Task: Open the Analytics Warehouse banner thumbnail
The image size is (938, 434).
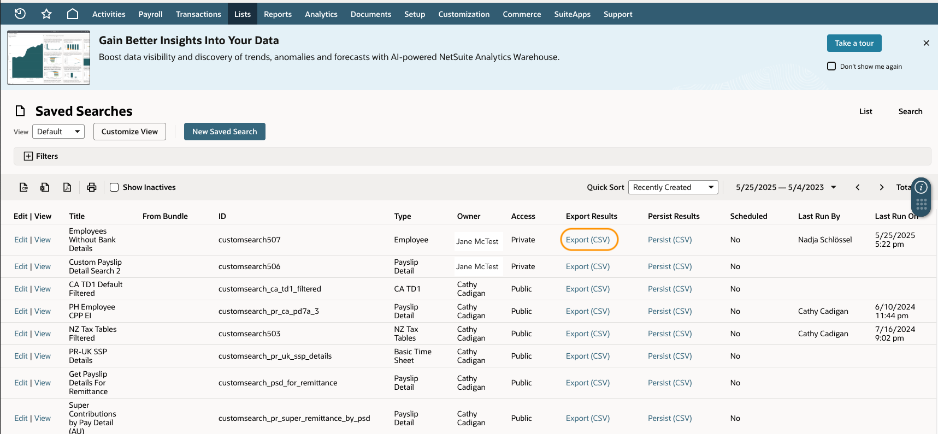Action: (49, 57)
